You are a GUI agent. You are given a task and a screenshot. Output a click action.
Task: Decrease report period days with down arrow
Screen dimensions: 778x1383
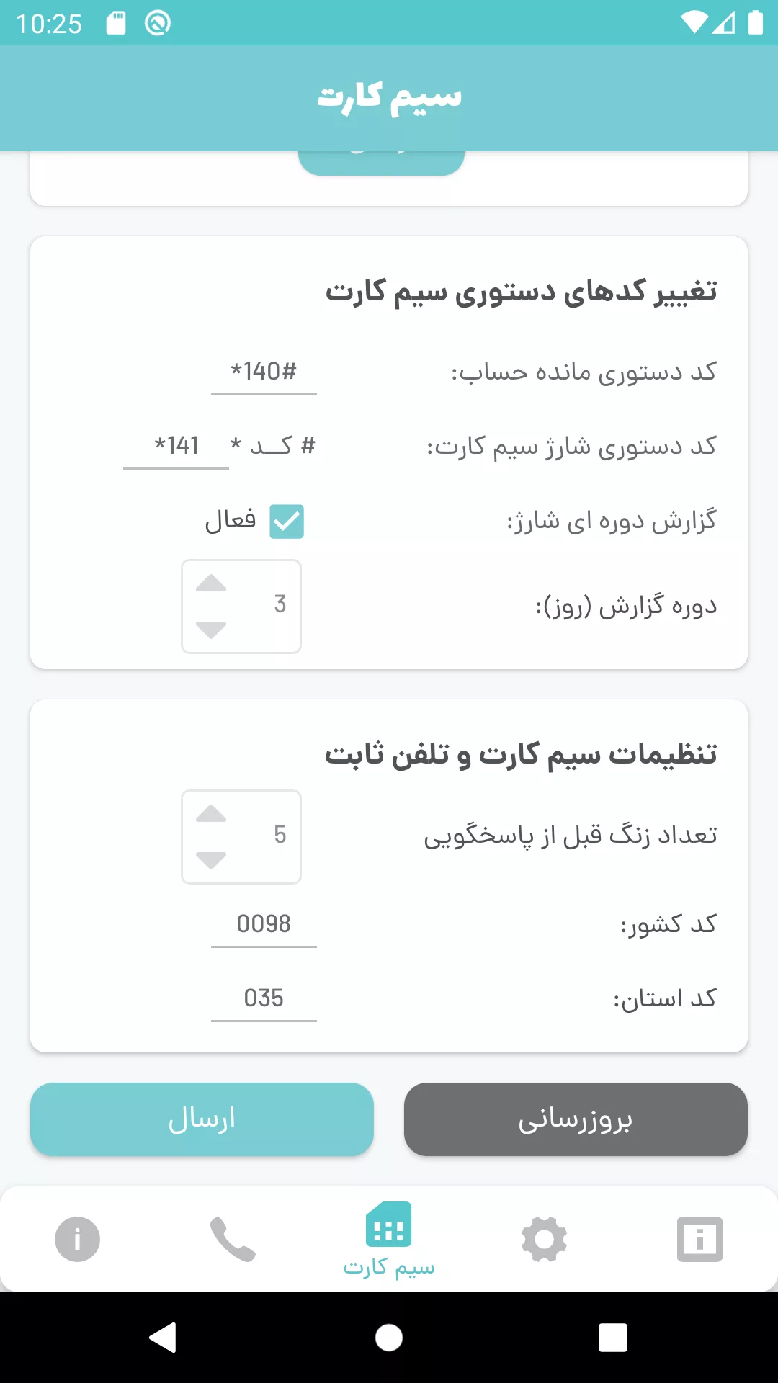click(211, 630)
